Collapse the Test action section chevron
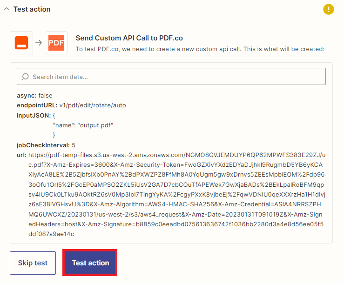Screen dimensions: 344x283 tap(7, 9)
